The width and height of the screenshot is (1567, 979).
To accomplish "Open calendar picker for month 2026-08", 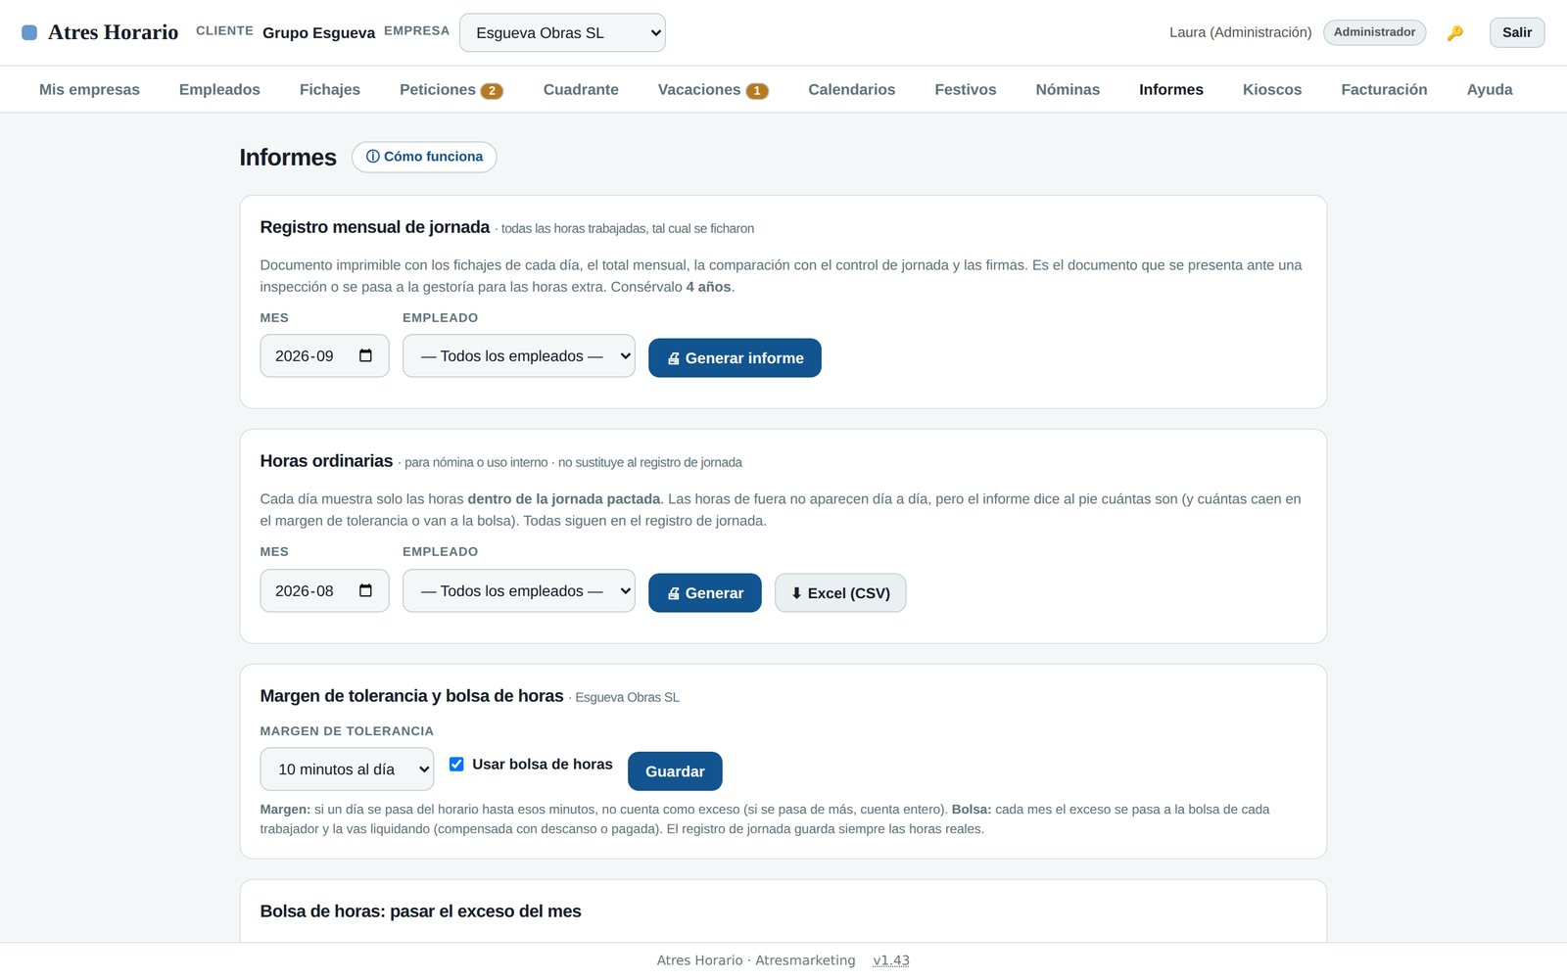I will click(365, 590).
